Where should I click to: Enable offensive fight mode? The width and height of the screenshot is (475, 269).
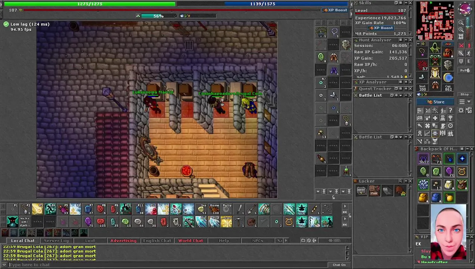pos(461,45)
